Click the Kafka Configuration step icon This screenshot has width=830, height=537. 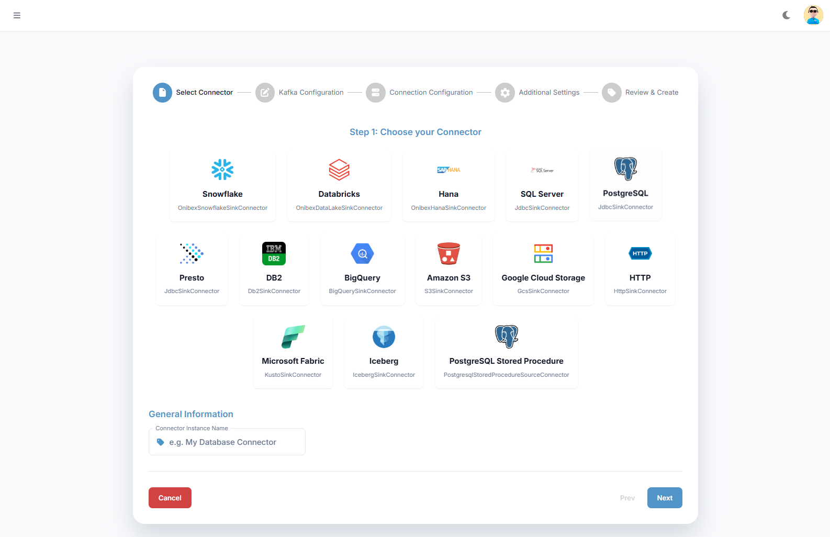point(265,93)
